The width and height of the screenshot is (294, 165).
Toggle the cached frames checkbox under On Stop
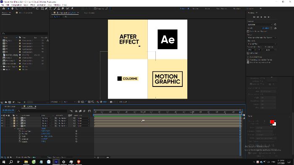click(248, 60)
